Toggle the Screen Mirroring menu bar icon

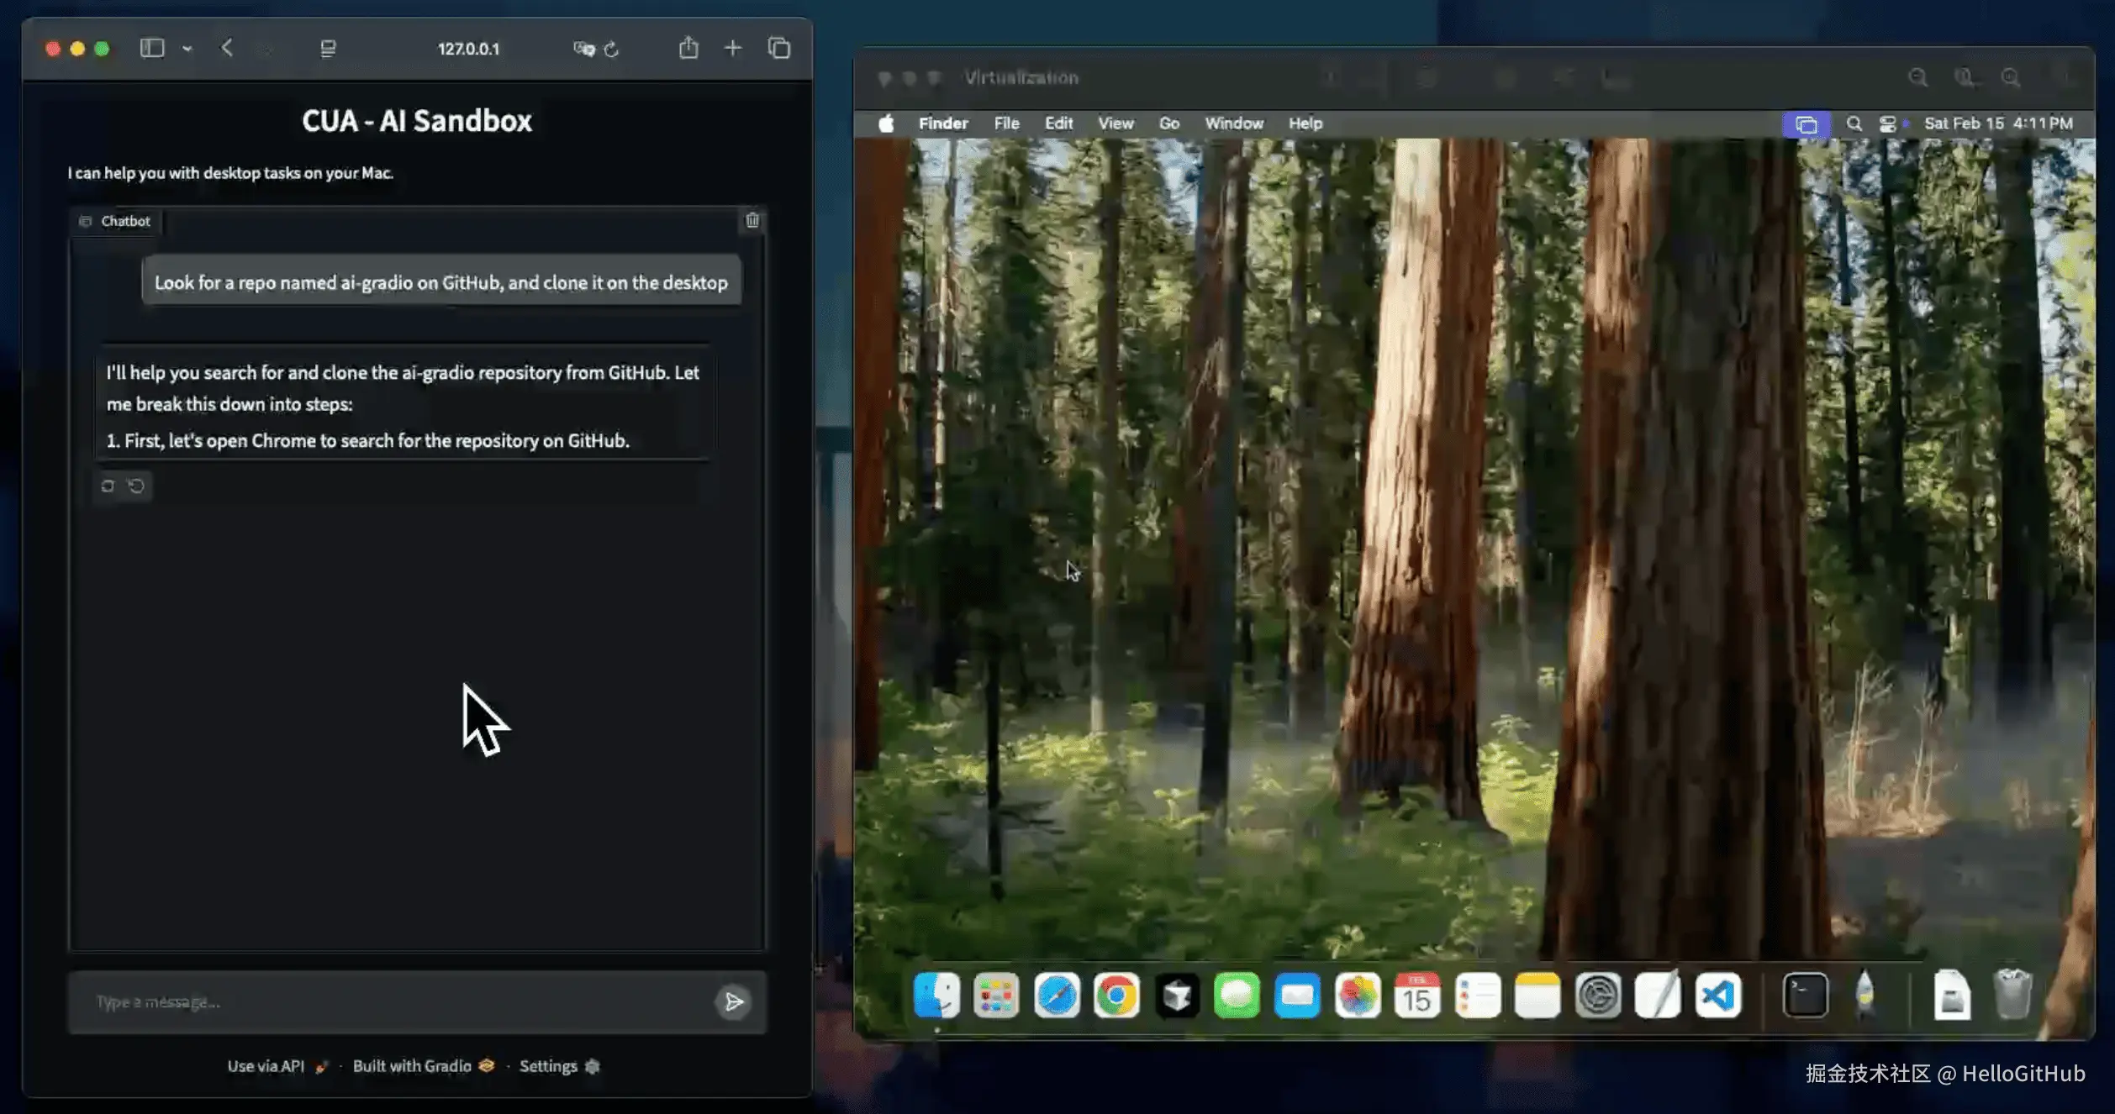pos(1806,124)
